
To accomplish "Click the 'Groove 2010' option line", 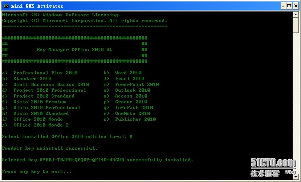I will (126, 102).
